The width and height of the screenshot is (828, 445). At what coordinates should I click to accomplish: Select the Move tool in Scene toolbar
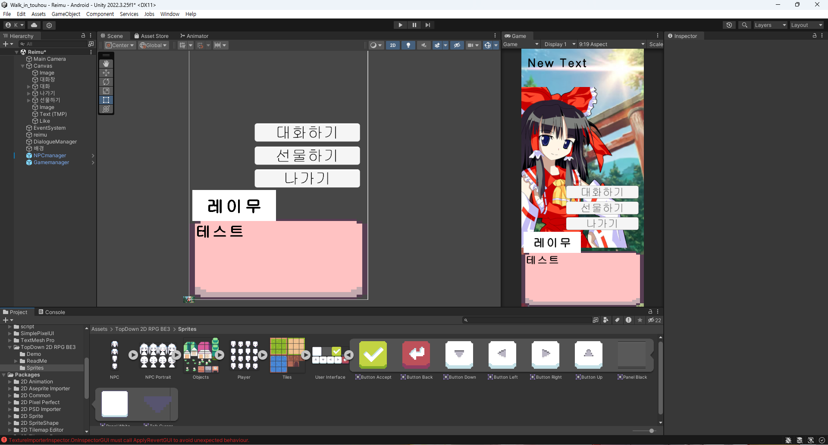tap(106, 73)
